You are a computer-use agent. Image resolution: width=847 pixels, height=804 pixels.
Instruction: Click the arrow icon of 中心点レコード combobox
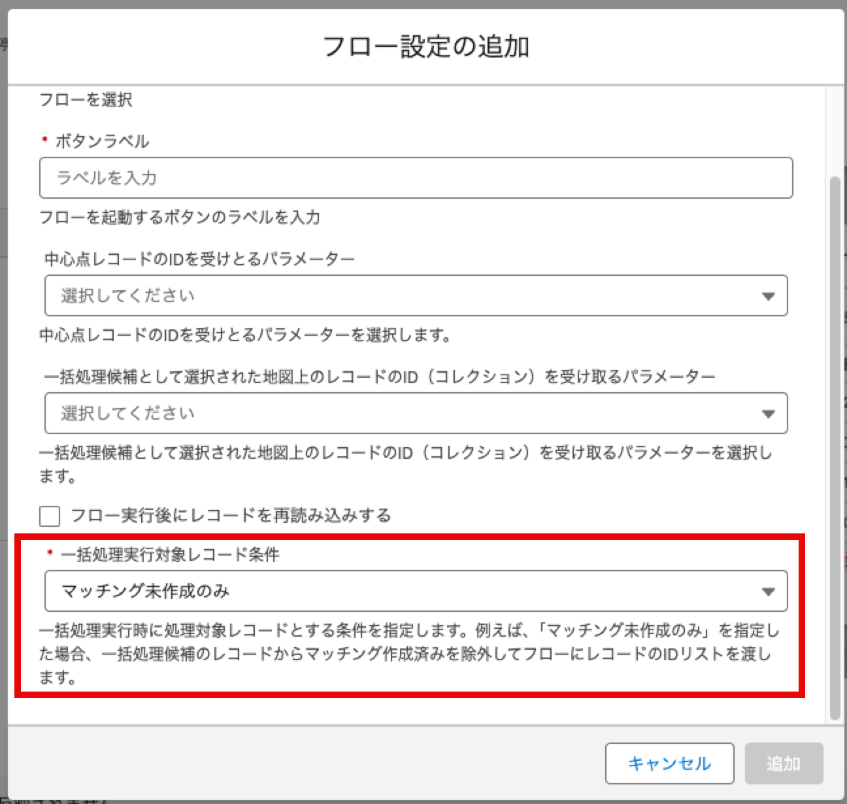click(x=768, y=297)
